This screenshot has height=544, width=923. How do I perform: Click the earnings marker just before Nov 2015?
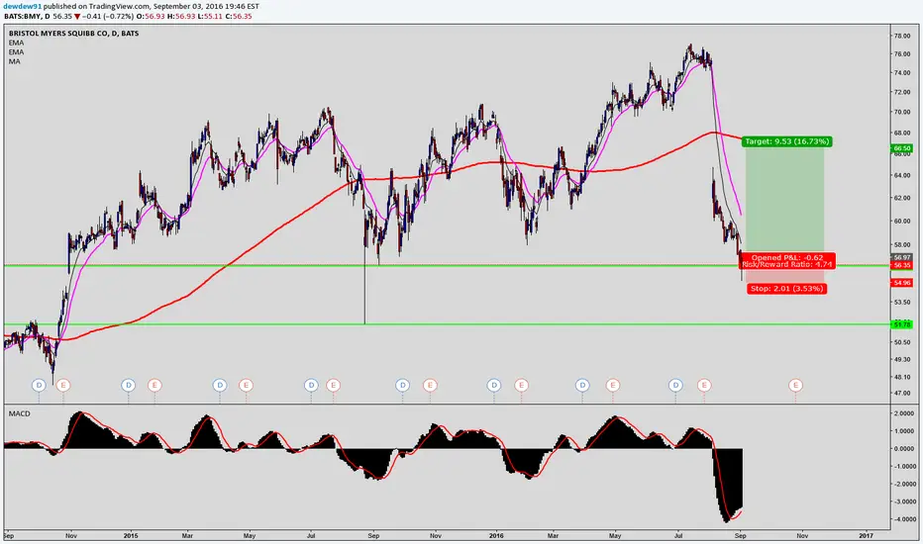[430, 385]
